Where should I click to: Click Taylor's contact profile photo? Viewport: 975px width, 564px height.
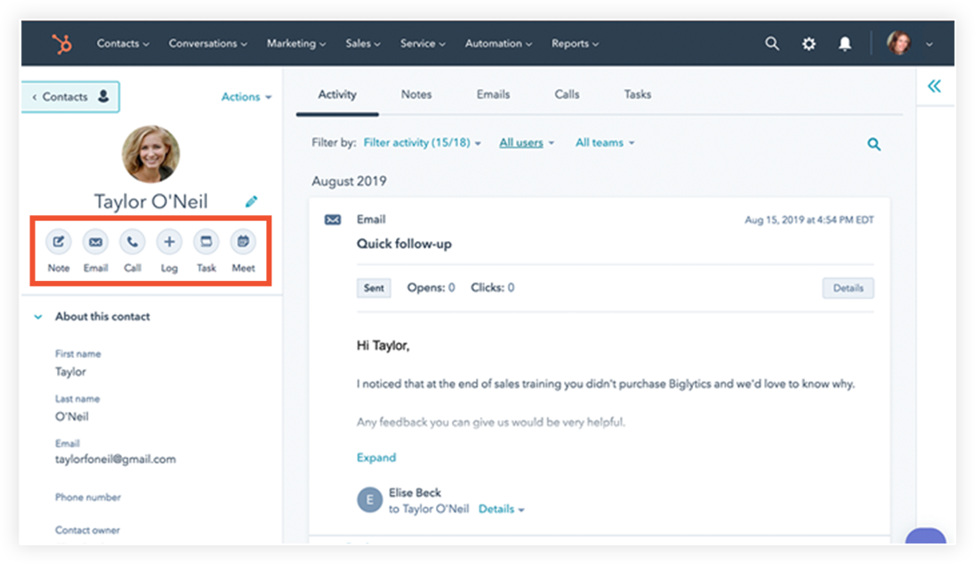pos(150,154)
